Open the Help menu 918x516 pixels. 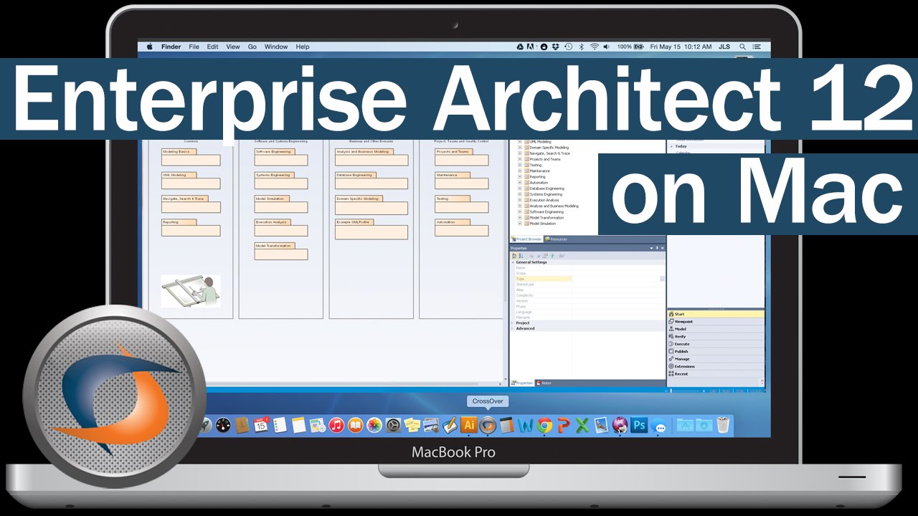click(303, 47)
